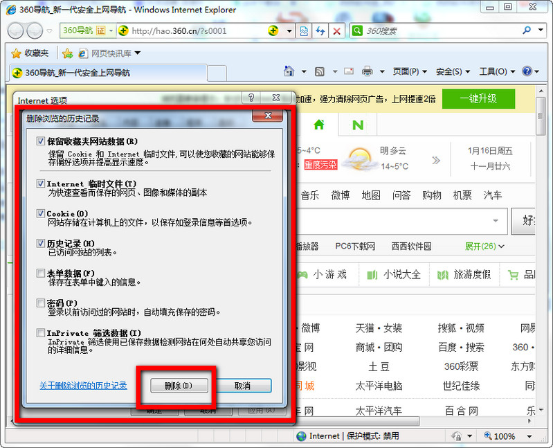The width and height of the screenshot is (553, 448).
Task: Click the page vertical scrollbar thumb
Action: coord(541,116)
